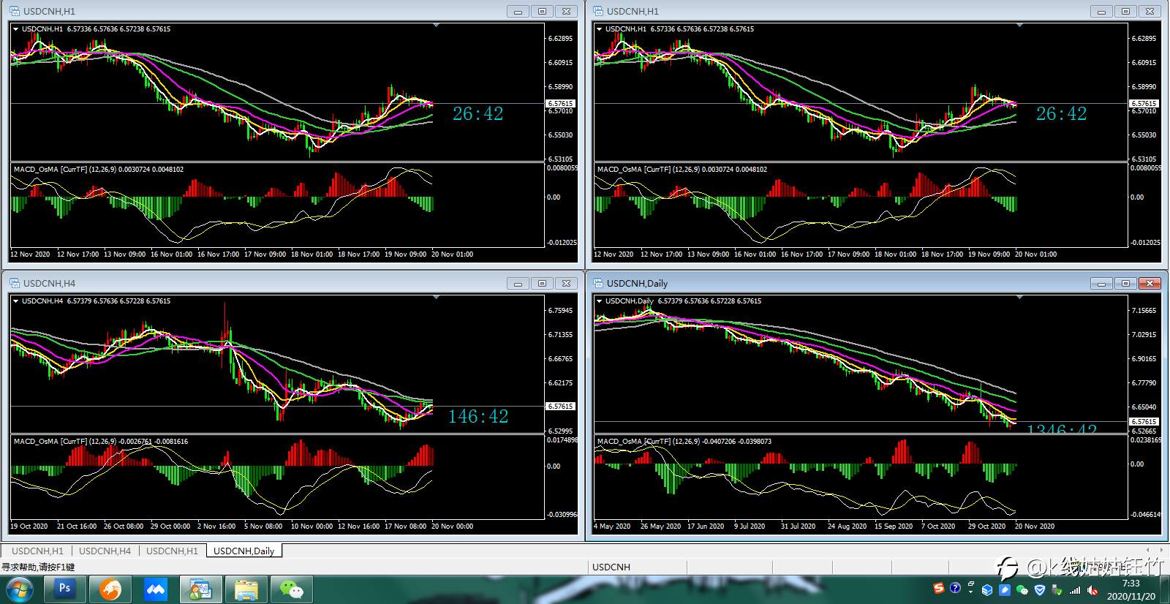The width and height of the screenshot is (1170, 604).
Task: Open the network signal tray icon
Action: pyautogui.click(x=1075, y=590)
